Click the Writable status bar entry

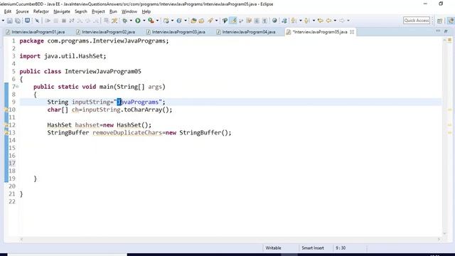273,248
